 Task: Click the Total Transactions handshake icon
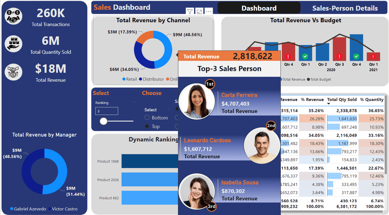pos(13,16)
